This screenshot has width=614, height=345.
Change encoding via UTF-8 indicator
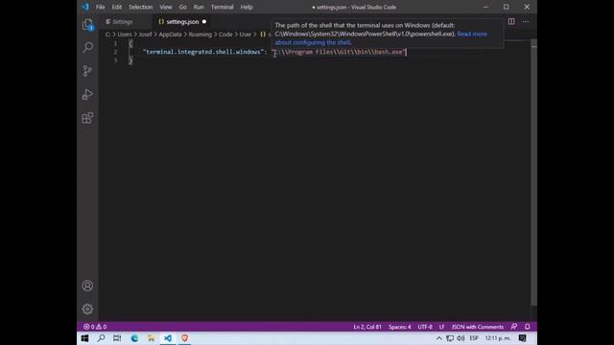(x=425, y=327)
